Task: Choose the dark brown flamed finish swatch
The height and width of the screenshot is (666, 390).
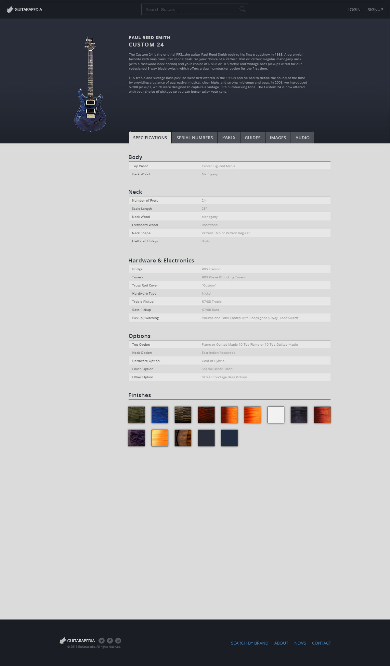Action: (x=206, y=415)
